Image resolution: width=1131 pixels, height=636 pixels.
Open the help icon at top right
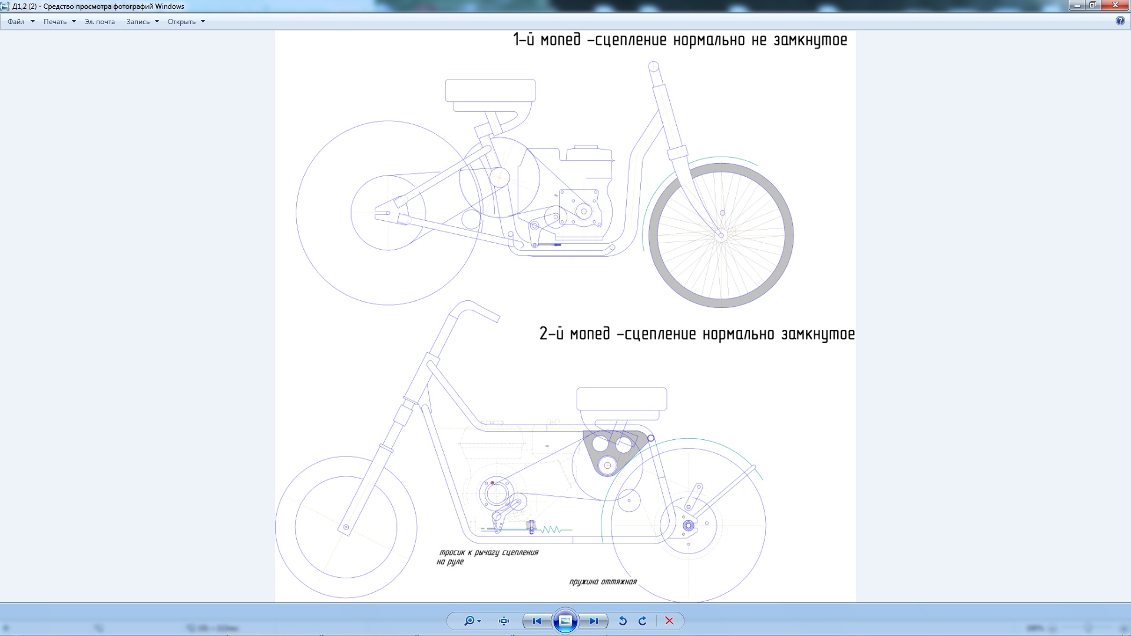(1120, 21)
